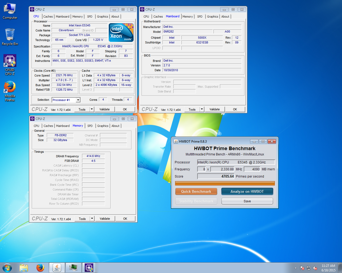342x273 pixels.
Task: Open Mainboard tab in CPU window
Action: coord(63,17)
